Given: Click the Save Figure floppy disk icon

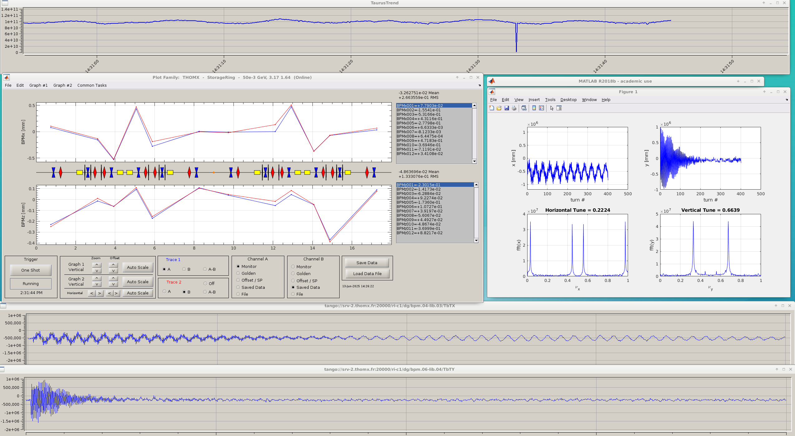Looking at the screenshot, I should tap(506, 108).
